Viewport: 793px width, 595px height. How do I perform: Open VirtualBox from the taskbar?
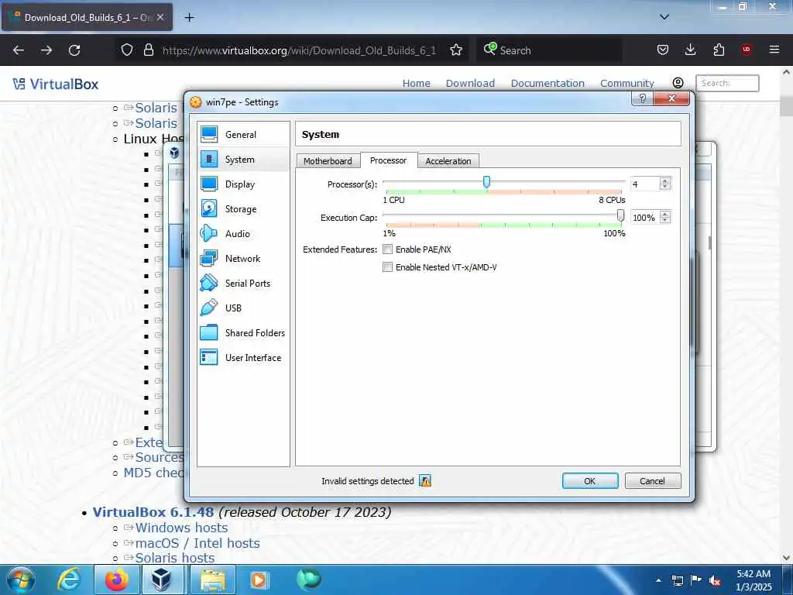tap(161, 580)
